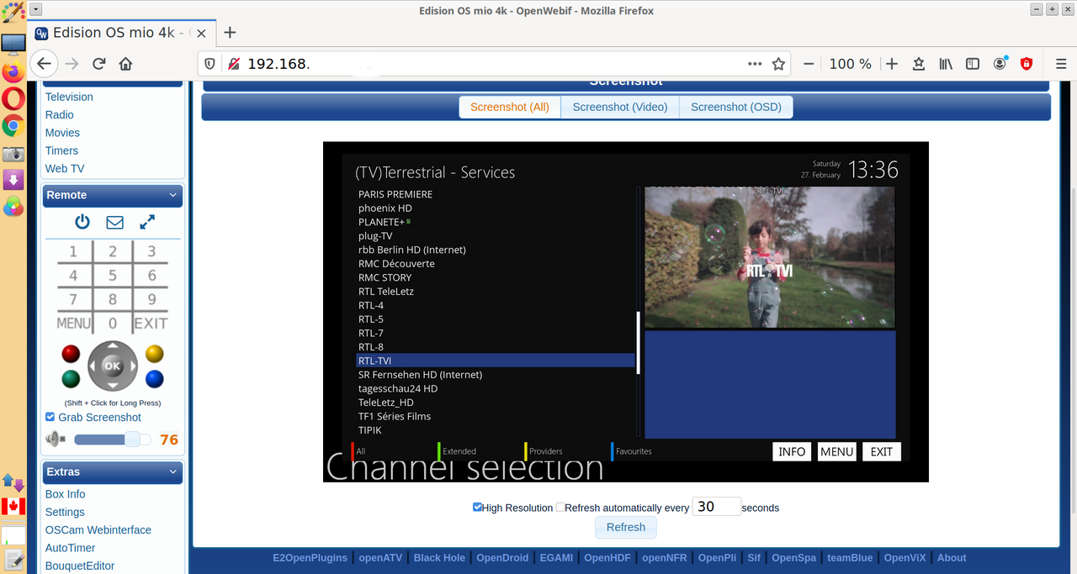Click the Refresh screenshot button
1077x574 pixels.
tap(626, 528)
